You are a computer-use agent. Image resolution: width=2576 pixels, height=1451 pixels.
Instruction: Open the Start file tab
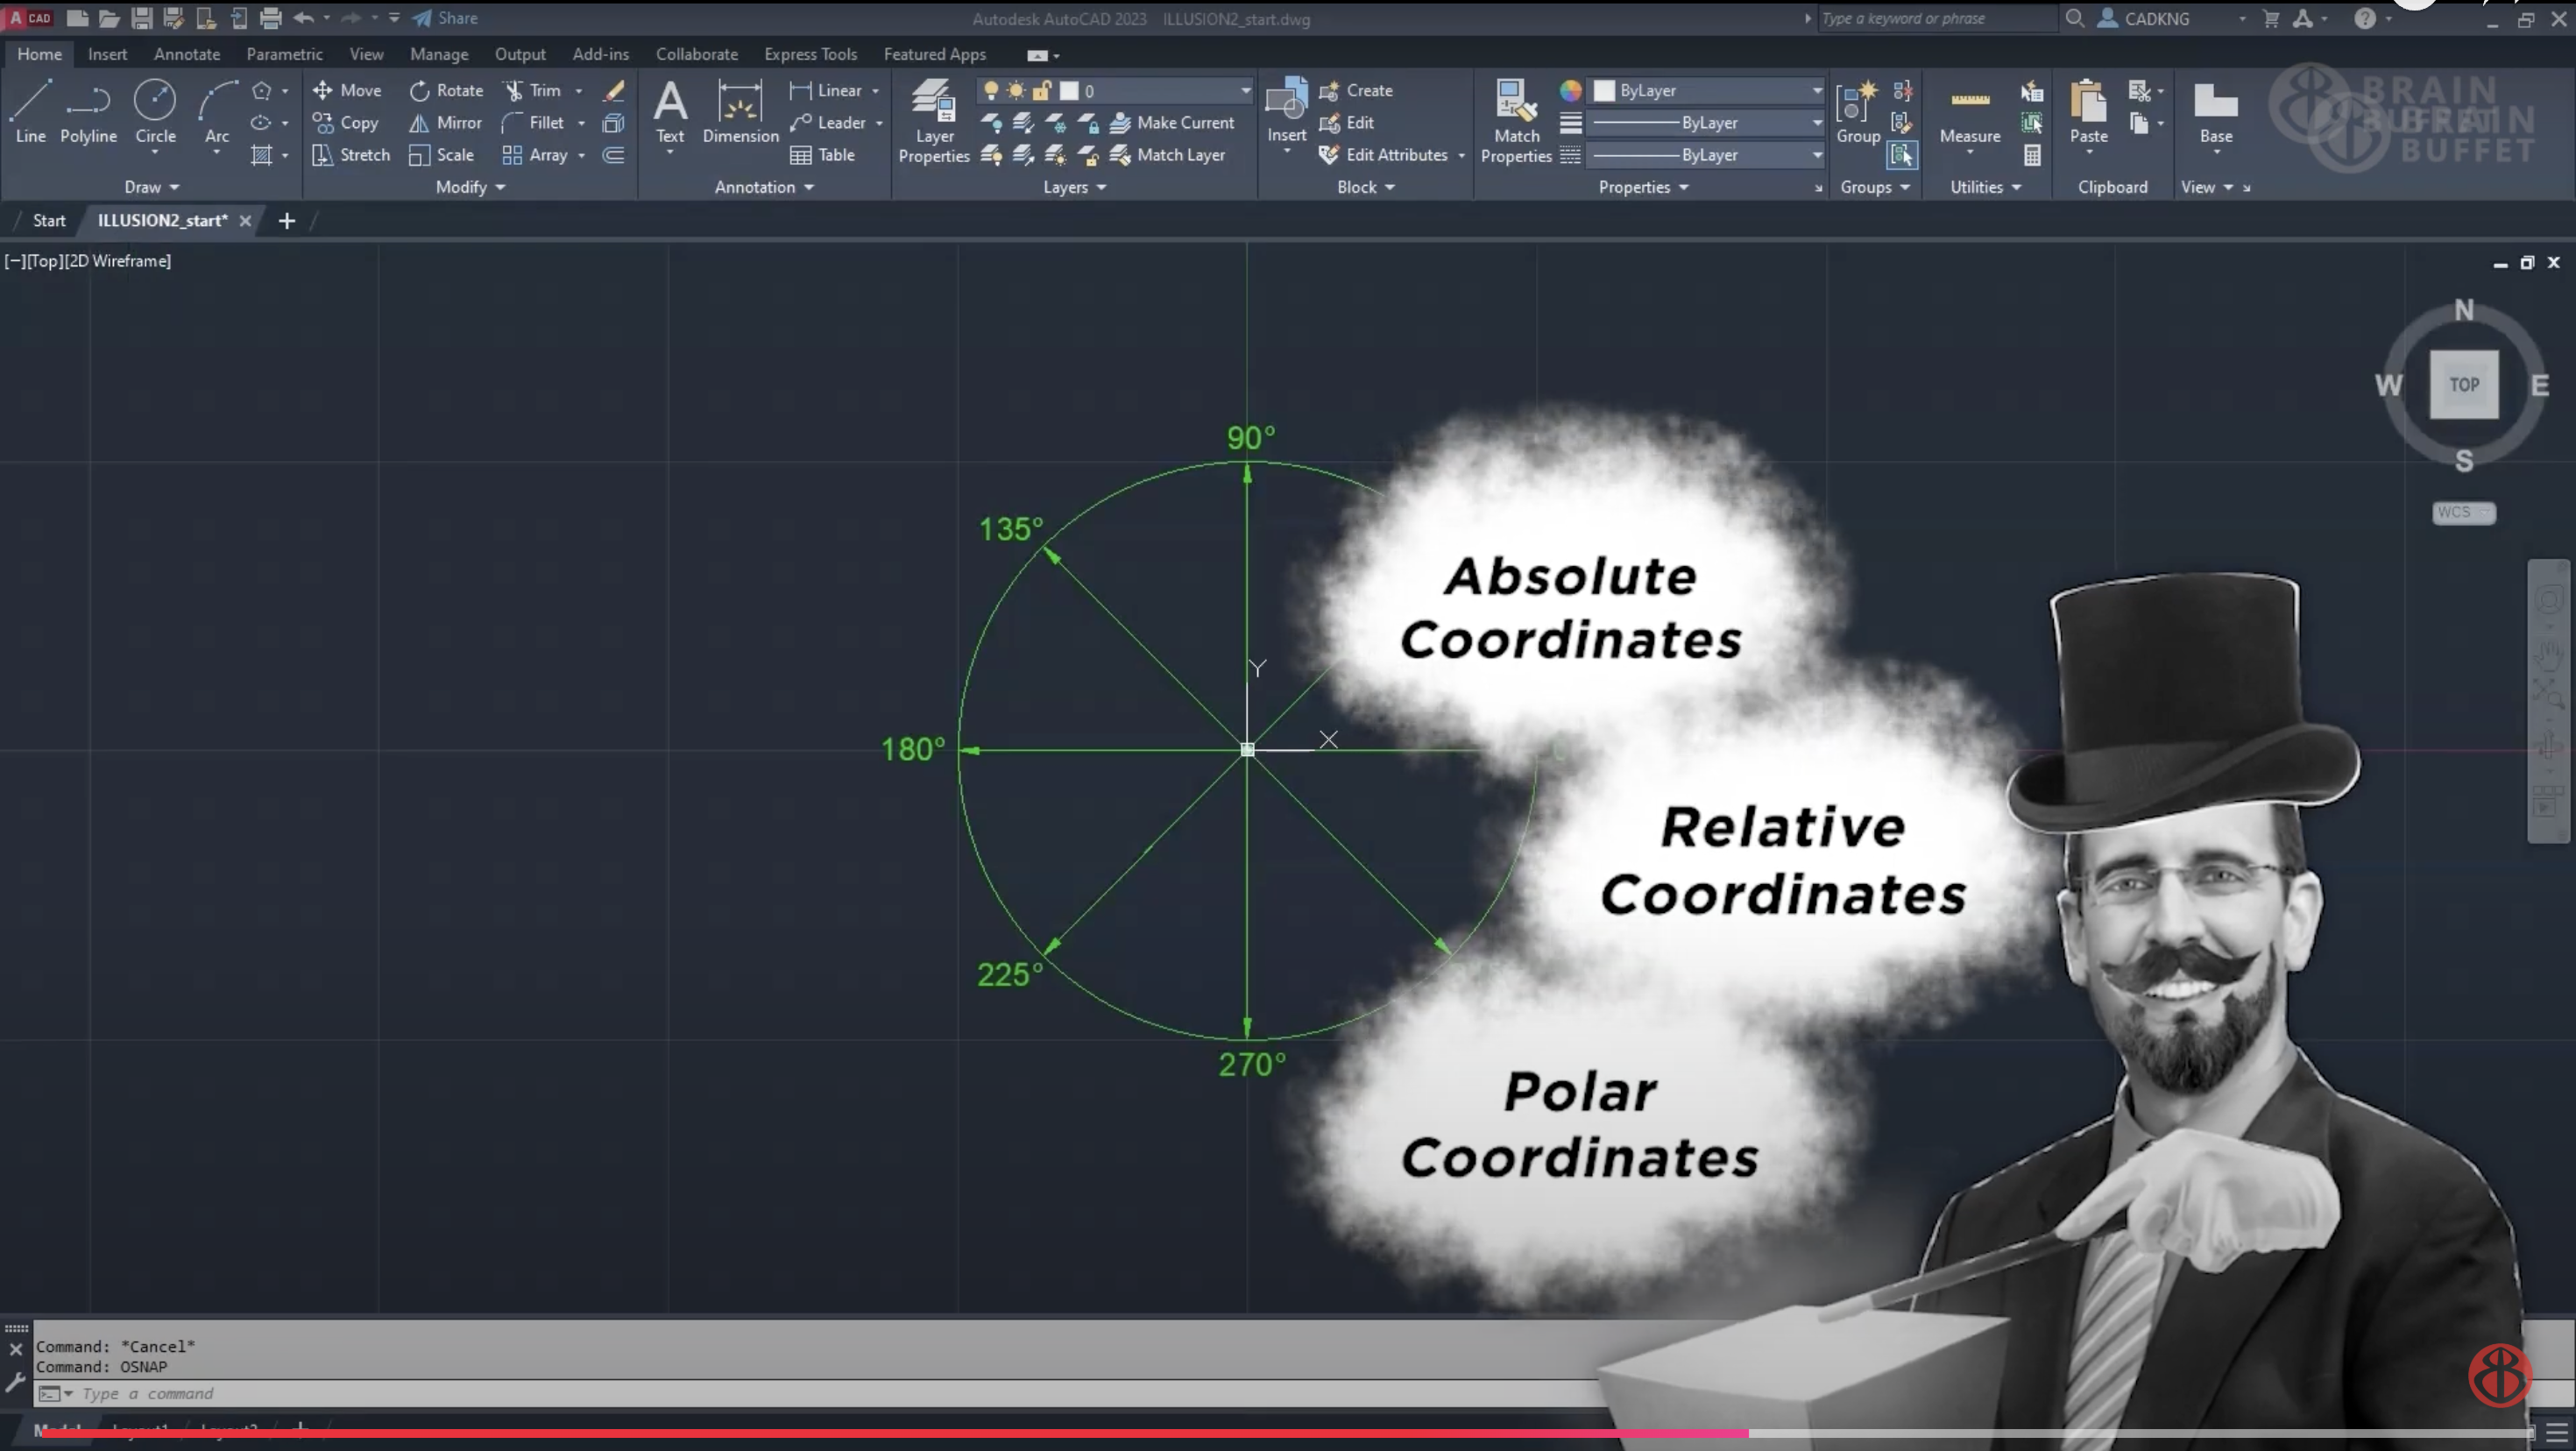pos(49,220)
